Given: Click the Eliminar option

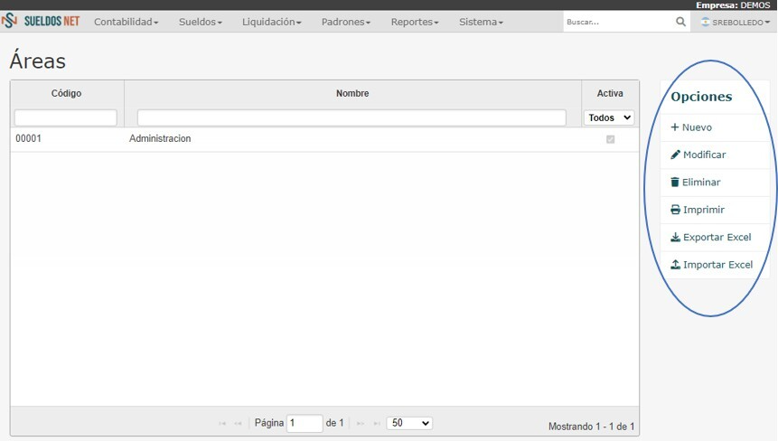Looking at the screenshot, I should pyautogui.click(x=715, y=182).
